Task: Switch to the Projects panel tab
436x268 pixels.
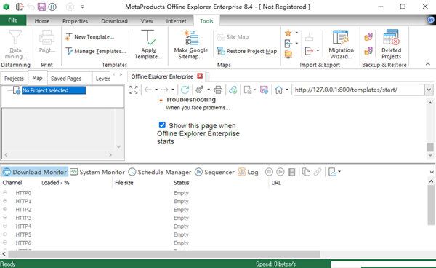Action: click(14, 79)
